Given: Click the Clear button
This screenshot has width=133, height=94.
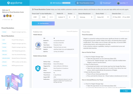Looking at the screenshot, I should (126, 91).
